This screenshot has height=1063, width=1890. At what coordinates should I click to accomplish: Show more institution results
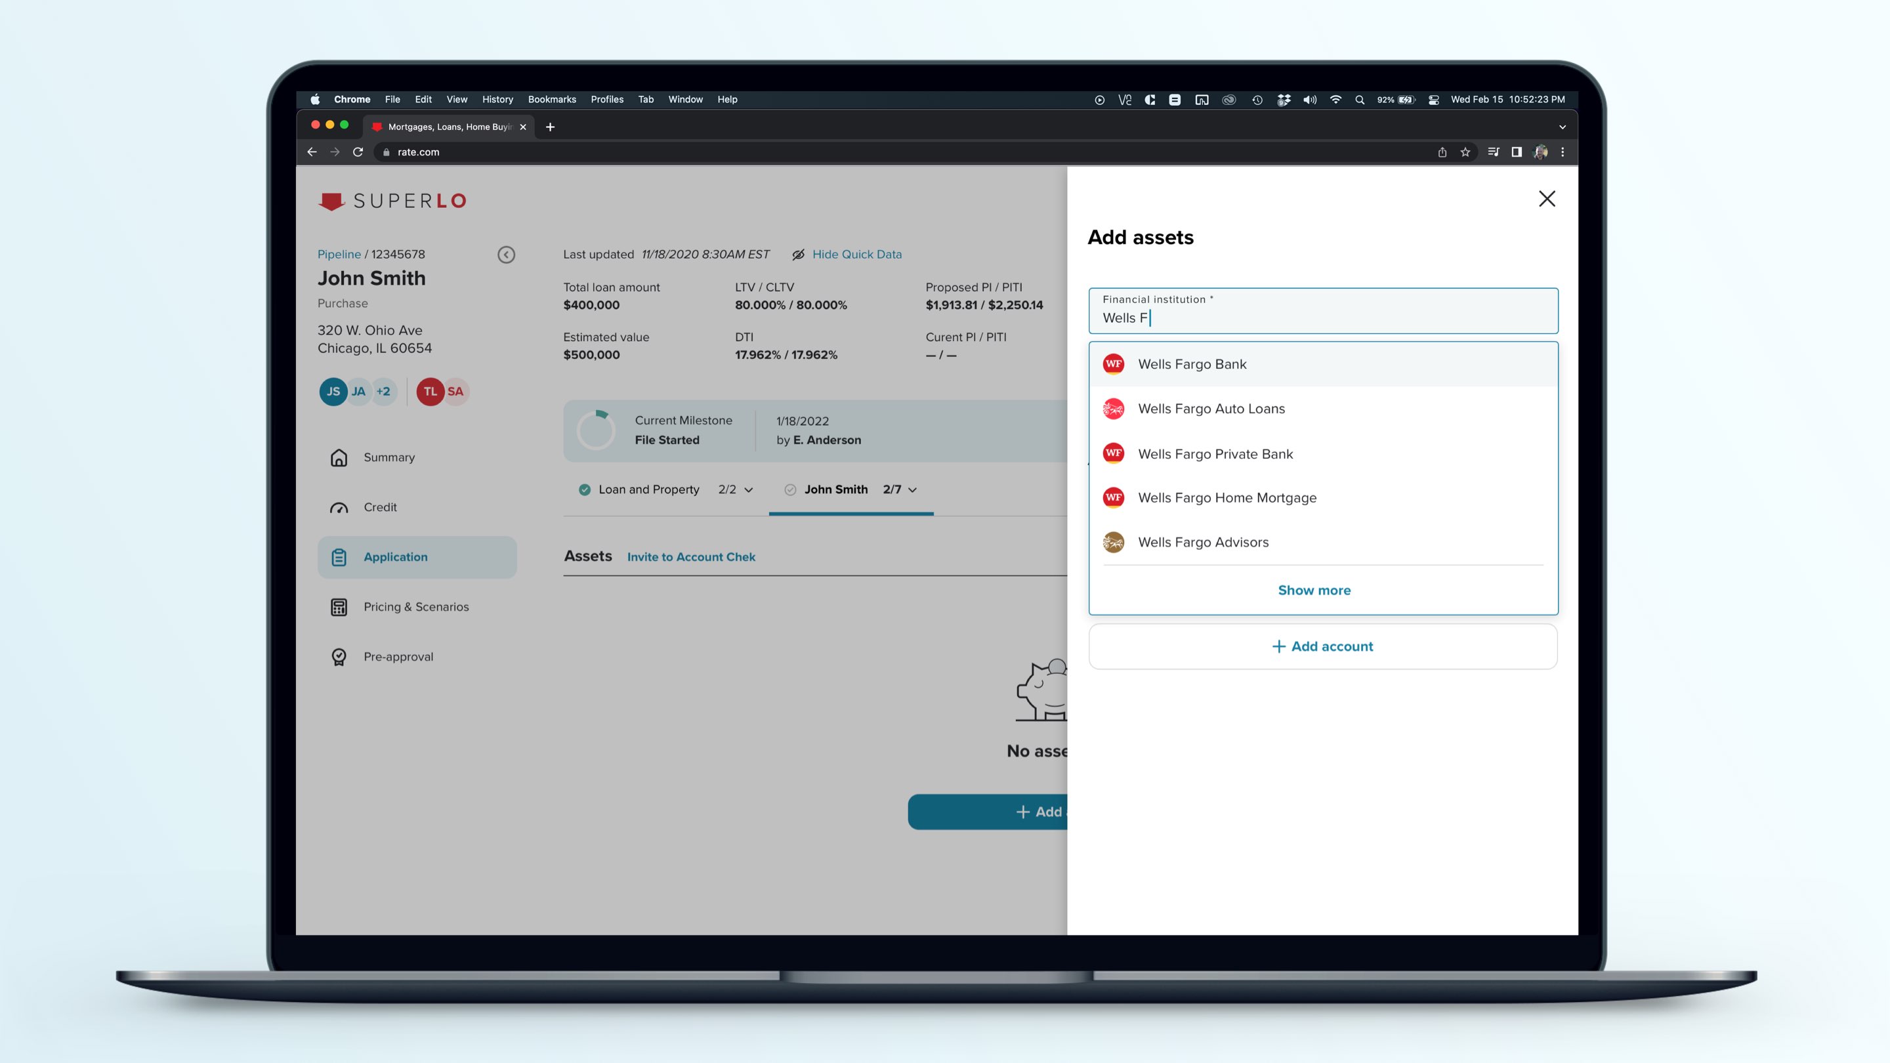tap(1314, 591)
